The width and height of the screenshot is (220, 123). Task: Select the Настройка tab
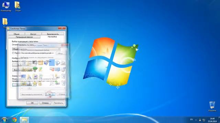[x=52, y=37]
